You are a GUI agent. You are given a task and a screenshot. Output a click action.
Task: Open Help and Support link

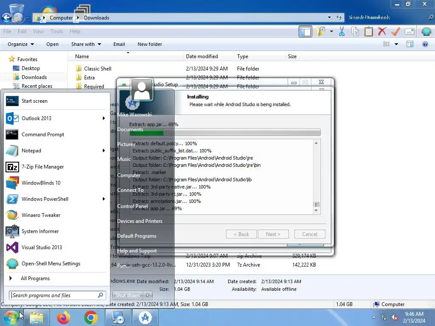[x=137, y=250]
